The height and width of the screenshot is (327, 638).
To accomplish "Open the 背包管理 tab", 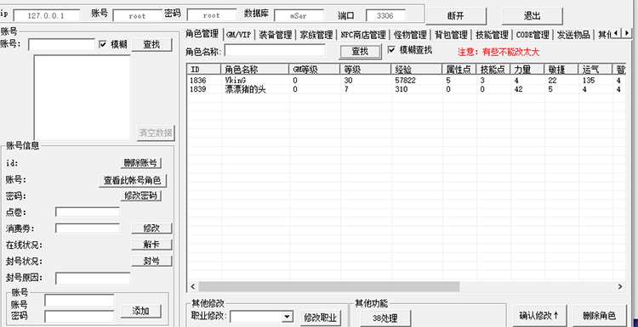I will (x=451, y=35).
